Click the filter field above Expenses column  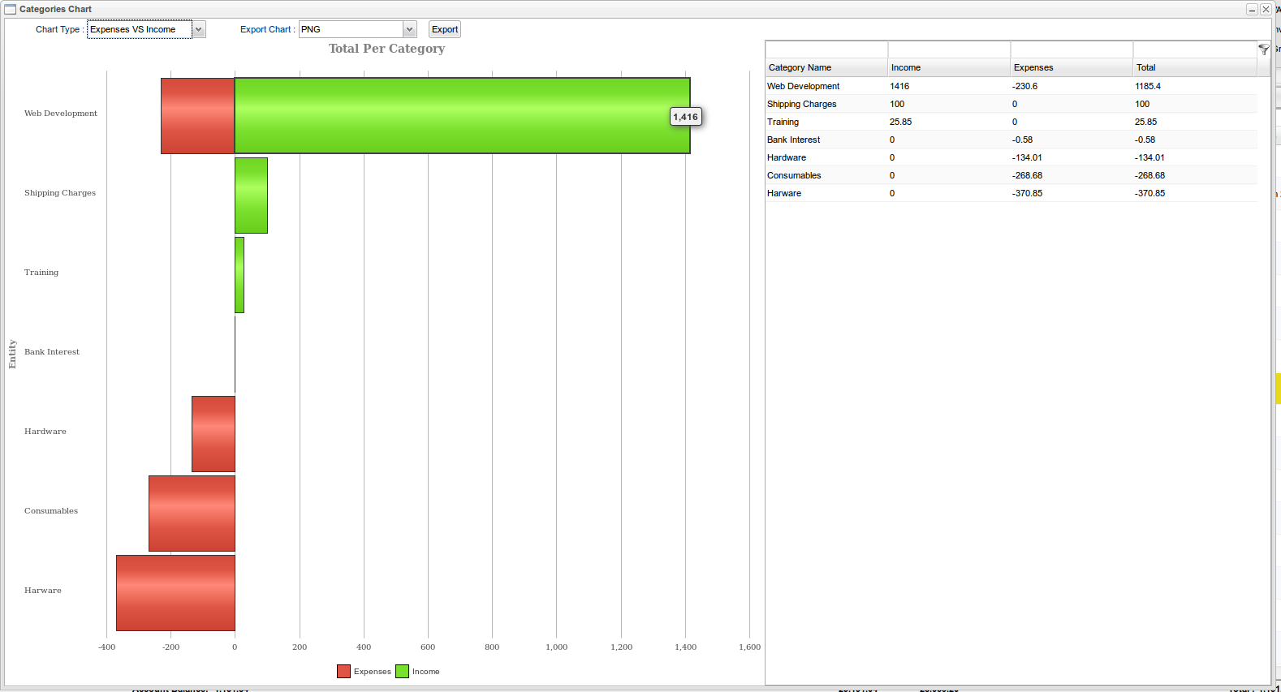tap(1072, 49)
